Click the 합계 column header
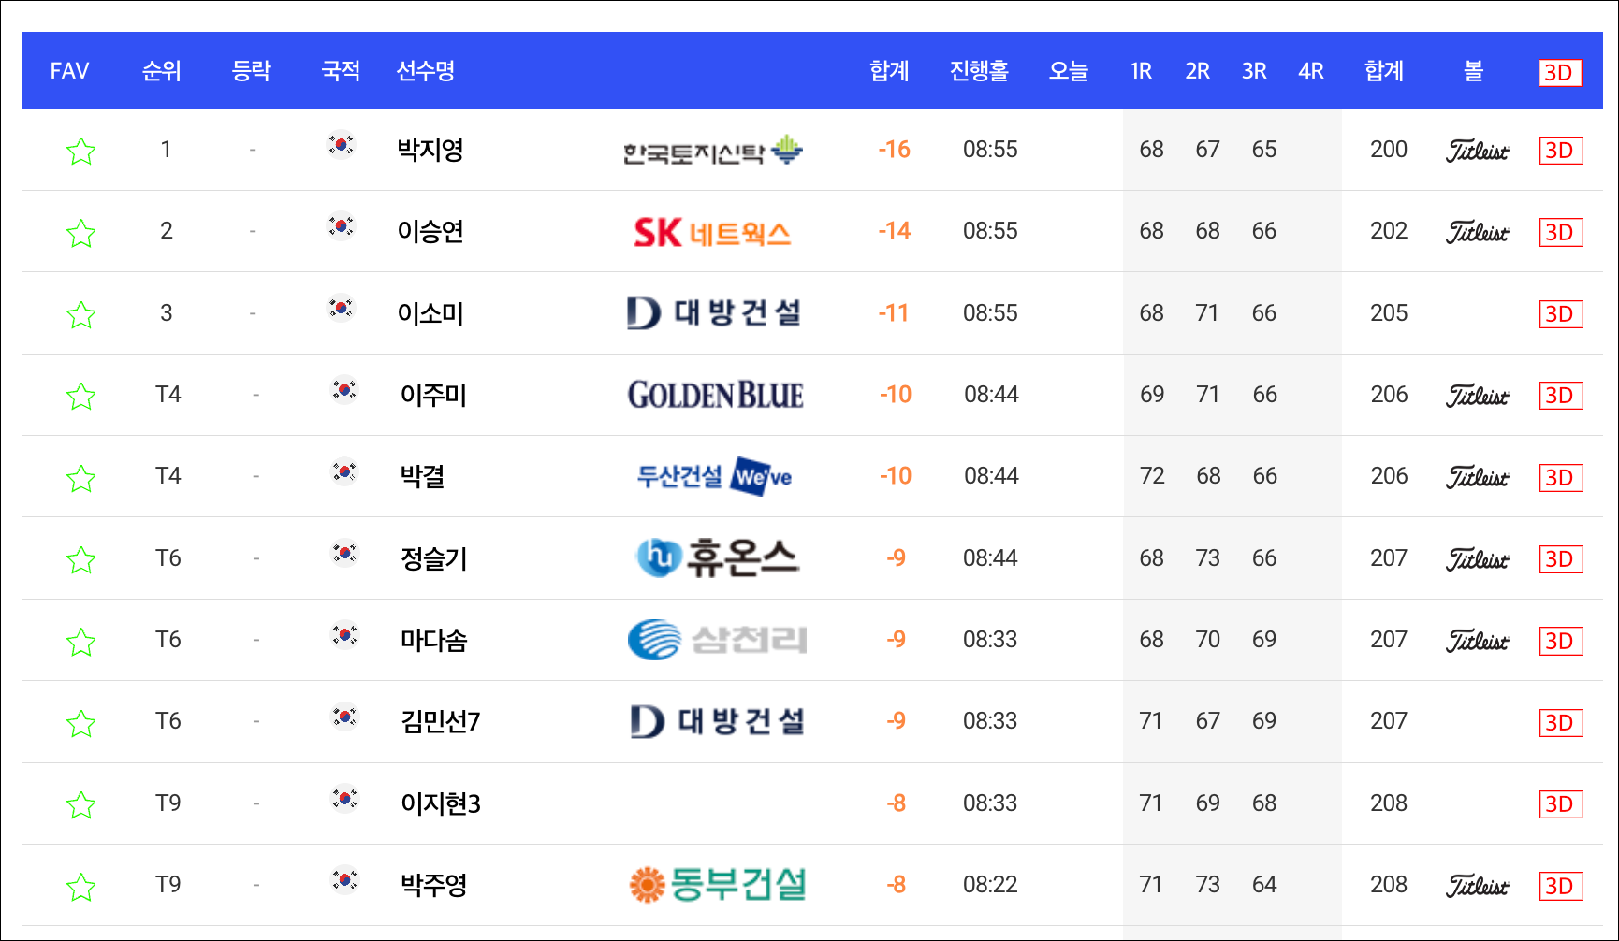 tap(888, 70)
